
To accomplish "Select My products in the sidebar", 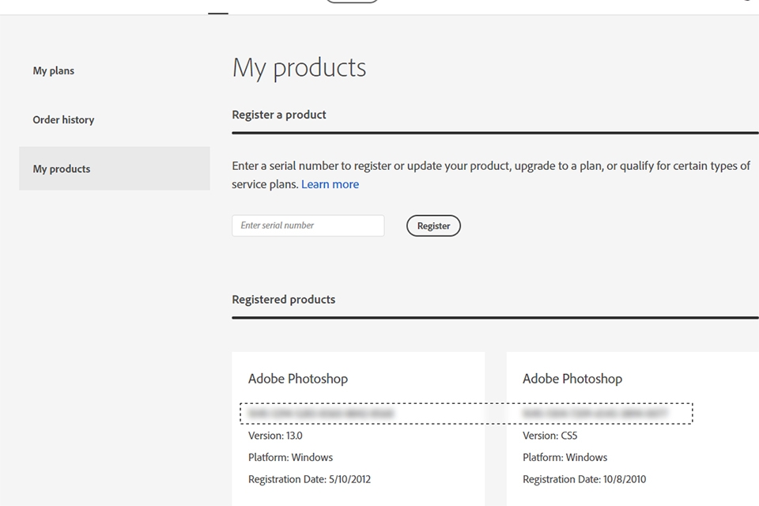I will pos(114,168).
